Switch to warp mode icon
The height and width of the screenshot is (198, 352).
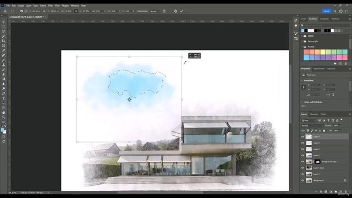point(164,11)
